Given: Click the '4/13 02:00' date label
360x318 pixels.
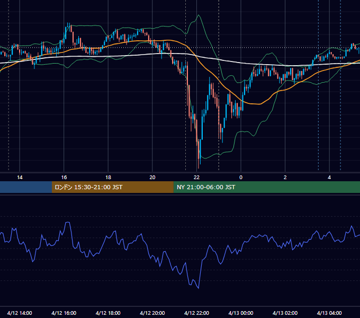Looking at the screenshot, I should pos(285,313).
